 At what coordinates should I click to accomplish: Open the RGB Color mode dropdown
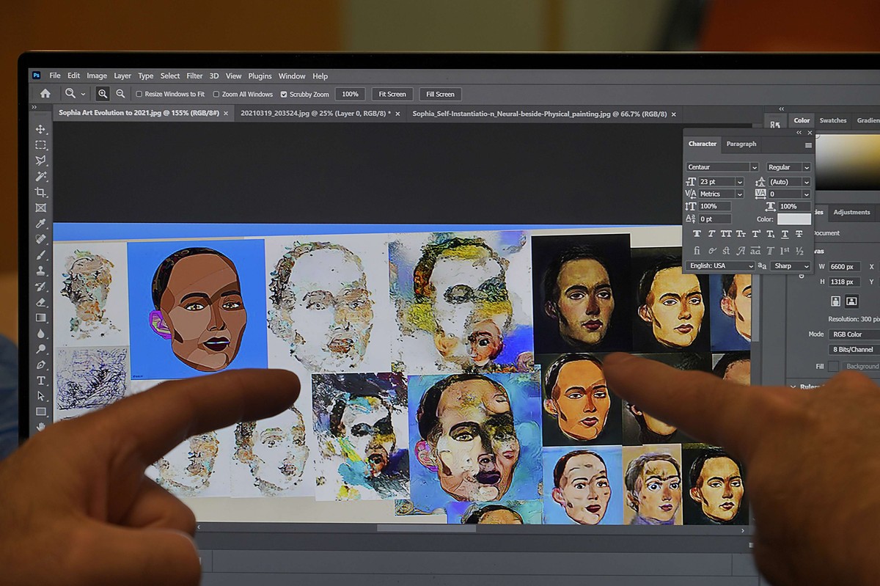854,334
